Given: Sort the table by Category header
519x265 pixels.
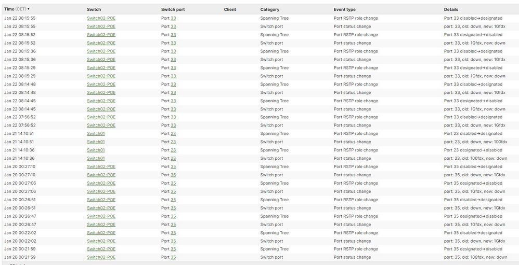Looking at the screenshot, I should coord(269,9).
